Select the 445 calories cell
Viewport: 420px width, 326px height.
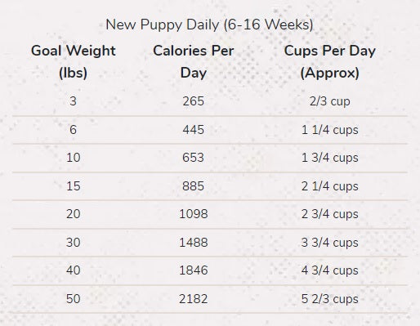click(194, 130)
